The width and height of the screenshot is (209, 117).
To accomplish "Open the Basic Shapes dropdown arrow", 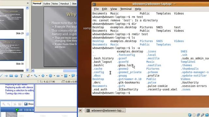I will point(47,76).
